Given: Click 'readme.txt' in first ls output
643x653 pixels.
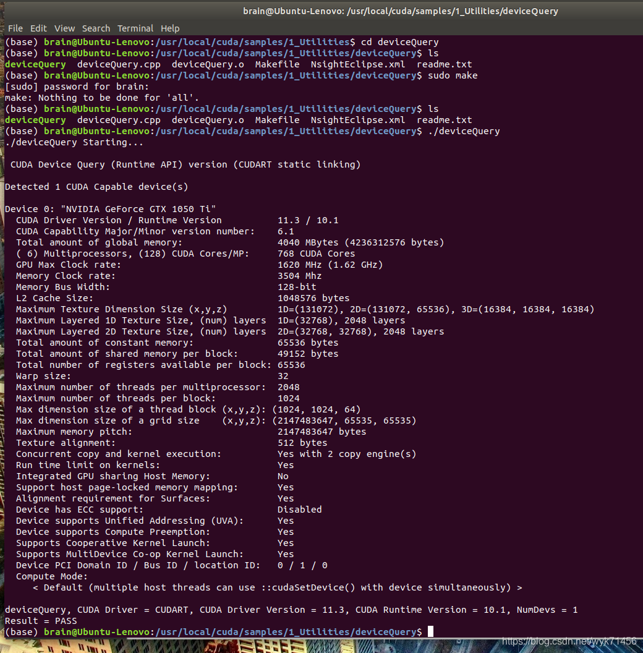Looking at the screenshot, I should pyautogui.click(x=444, y=64).
